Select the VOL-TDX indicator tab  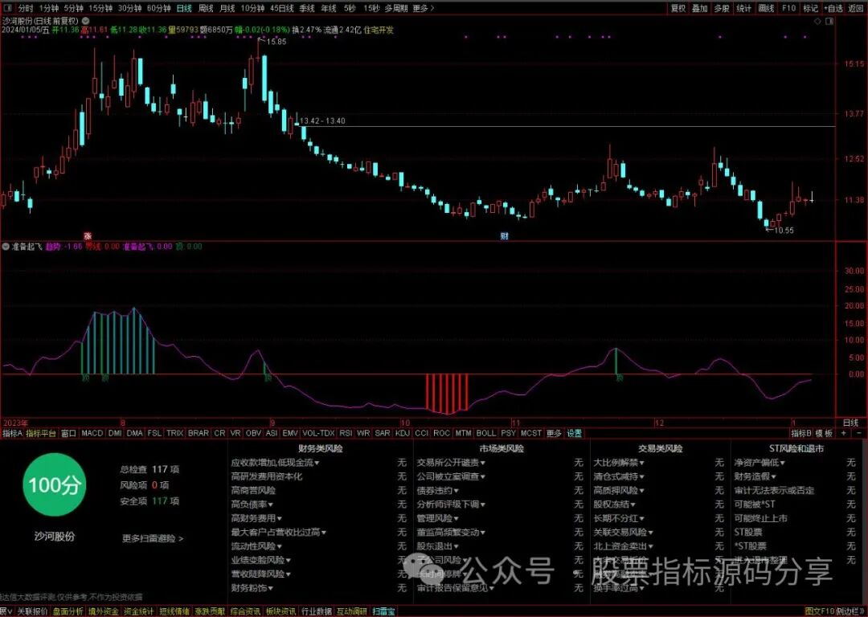(318, 433)
